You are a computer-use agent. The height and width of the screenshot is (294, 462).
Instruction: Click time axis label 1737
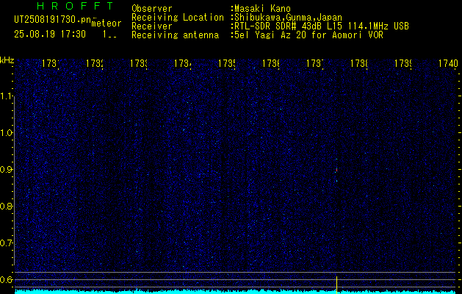[x=314, y=63]
